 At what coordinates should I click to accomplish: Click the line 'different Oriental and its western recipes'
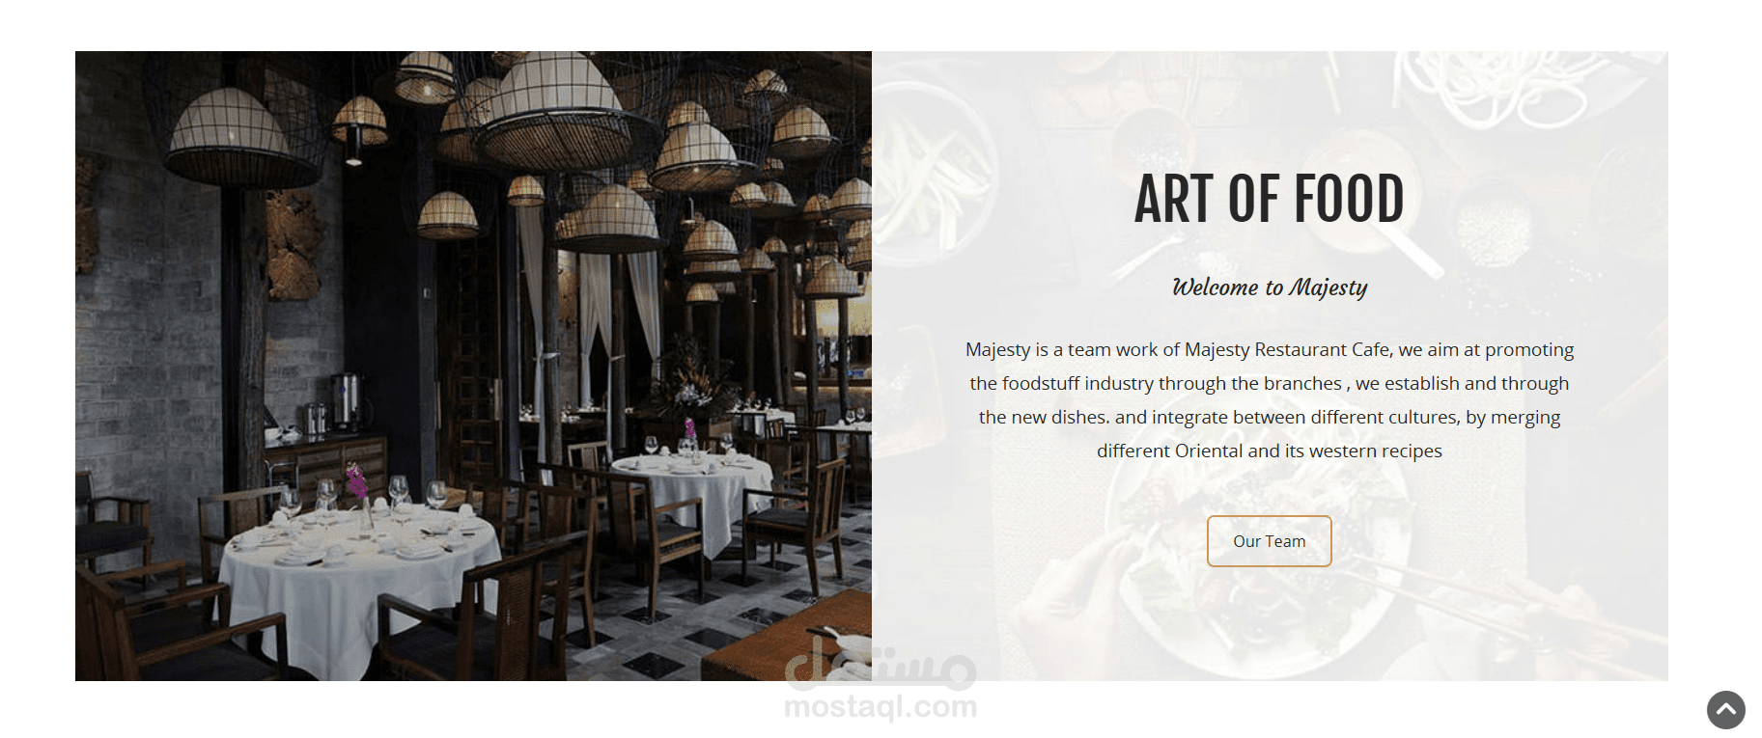(x=1269, y=451)
